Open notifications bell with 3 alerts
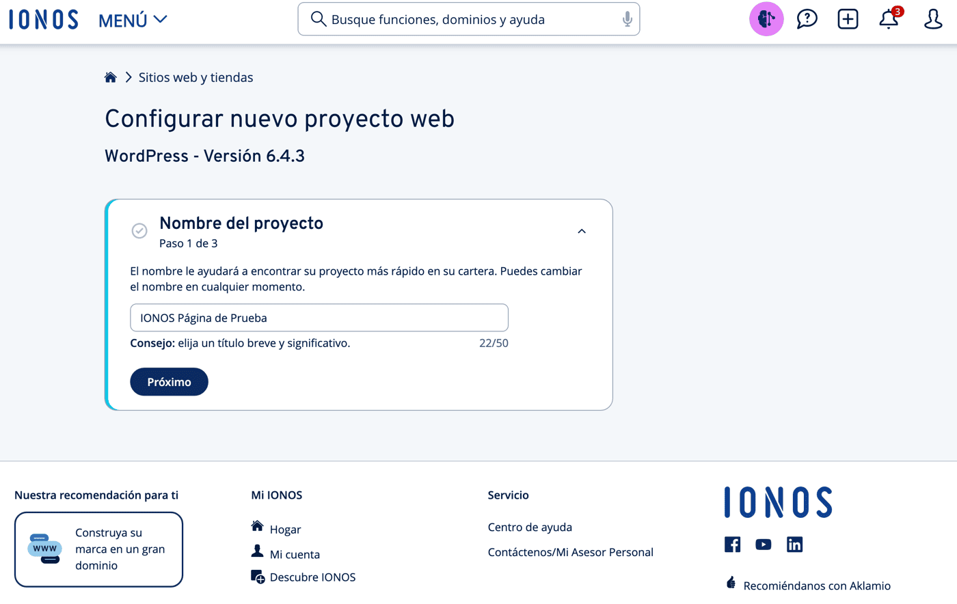Screen dimensions: 957x604 (890, 18)
